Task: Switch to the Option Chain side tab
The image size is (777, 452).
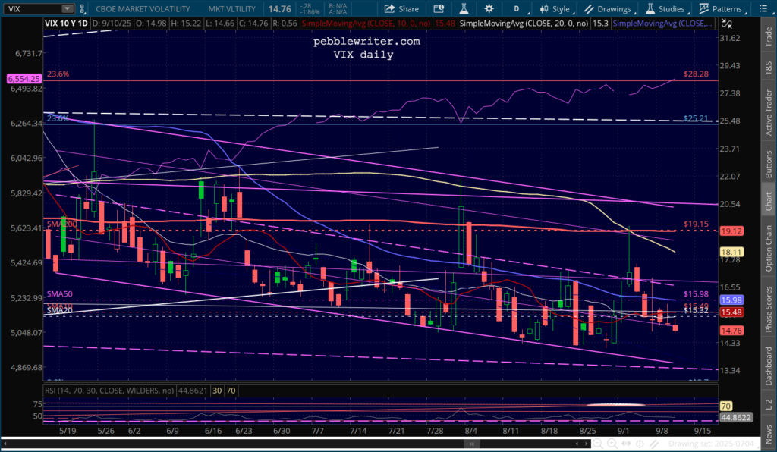Action: coord(769,248)
